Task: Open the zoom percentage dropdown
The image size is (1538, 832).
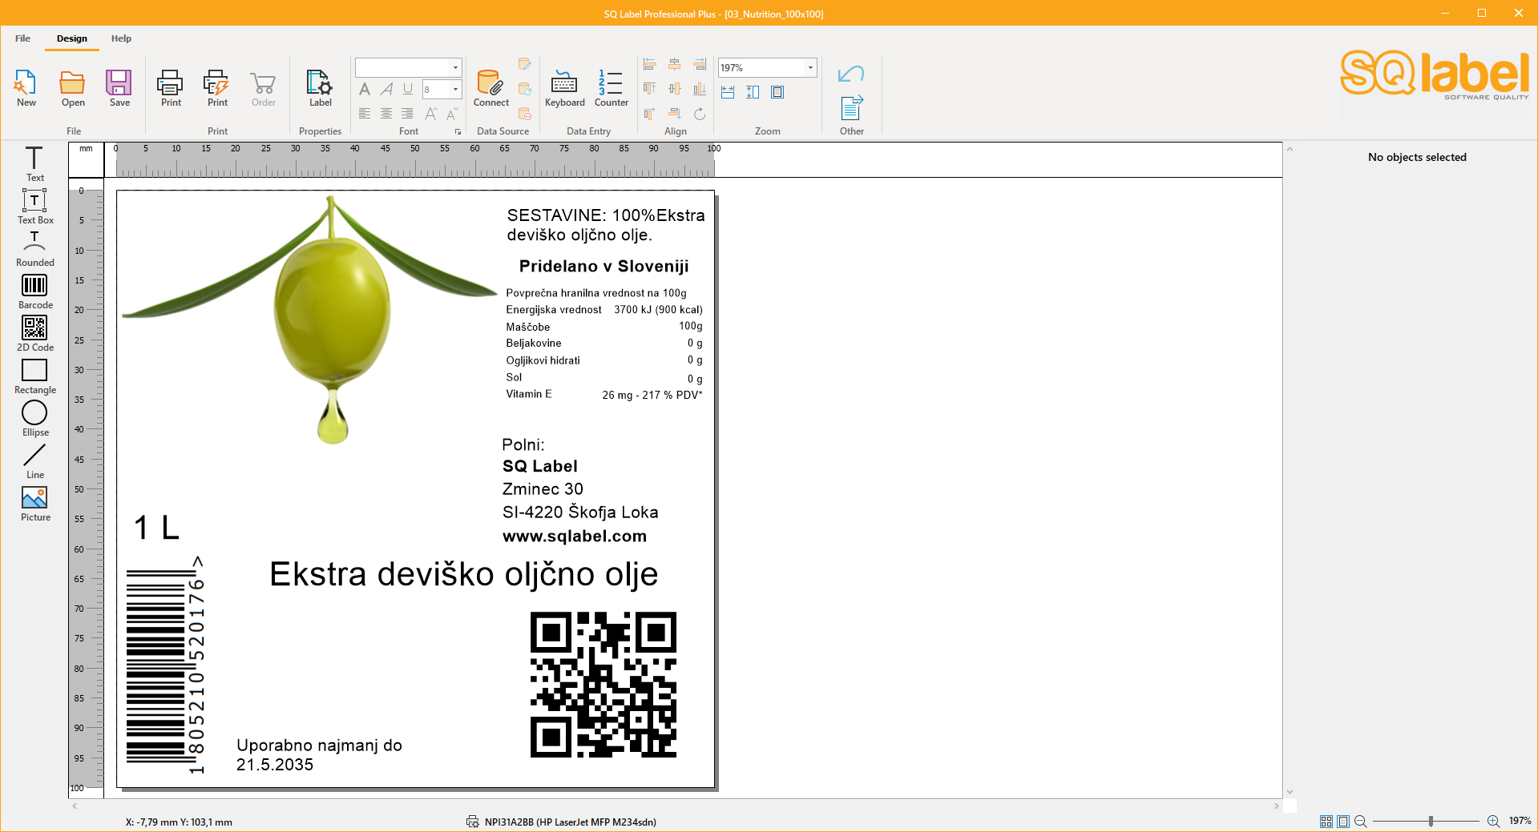Action: coord(809,67)
